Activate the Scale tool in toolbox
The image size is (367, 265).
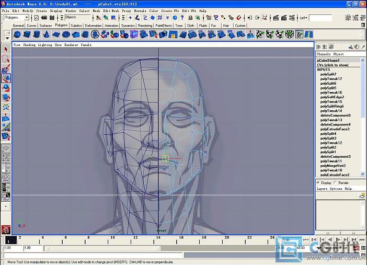click(6, 98)
